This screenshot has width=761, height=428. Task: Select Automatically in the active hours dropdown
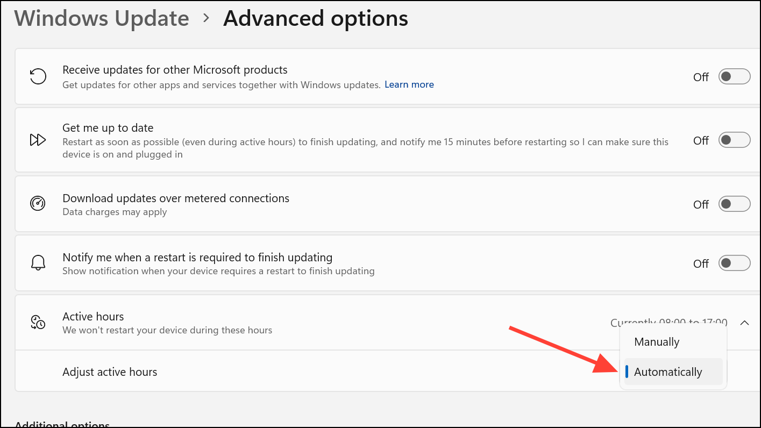(673, 372)
